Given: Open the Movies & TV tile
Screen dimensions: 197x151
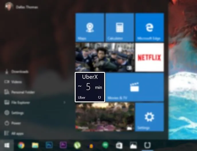Looking at the screenshot, I should pos(135,87).
